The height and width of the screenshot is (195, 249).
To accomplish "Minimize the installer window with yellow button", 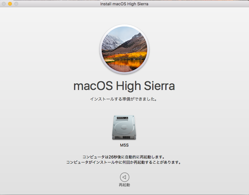I will 10,4.
